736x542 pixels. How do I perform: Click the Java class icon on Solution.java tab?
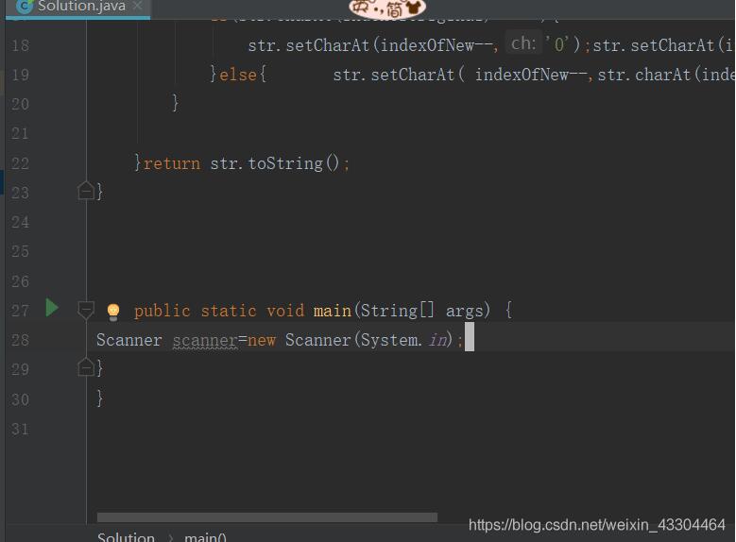(x=25, y=6)
